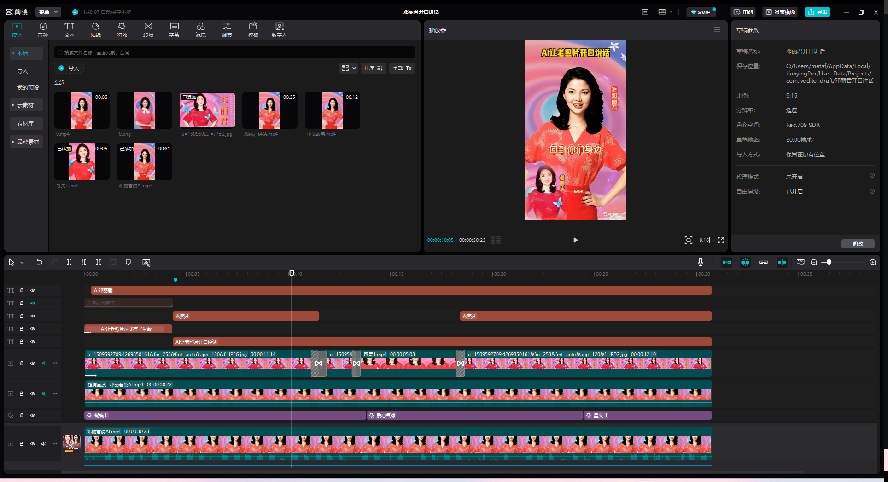Click the info icon beside 代理模式
The image size is (888, 482).
[872, 176]
